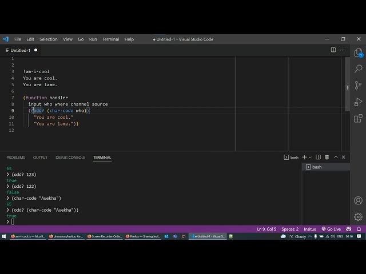Viewport: 366px width, 274px height.
Task: Switch to am-i-cool.ix Firefox taskbar window
Action: (28, 236)
